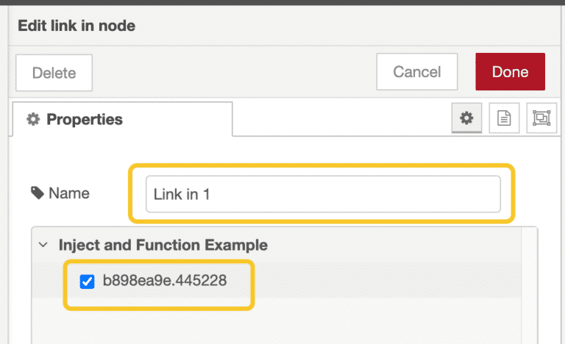Select the b898ea9e.445228 label text
The height and width of the screenshot is (344, 565).
165,281
